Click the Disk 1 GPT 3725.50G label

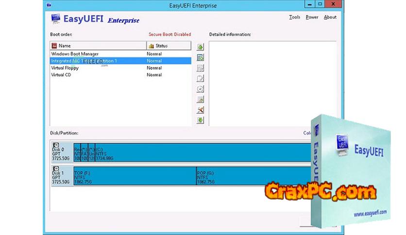coord(61,177)
